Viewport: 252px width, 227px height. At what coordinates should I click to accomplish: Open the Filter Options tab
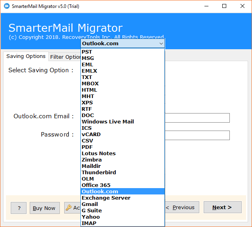point(65,57)
